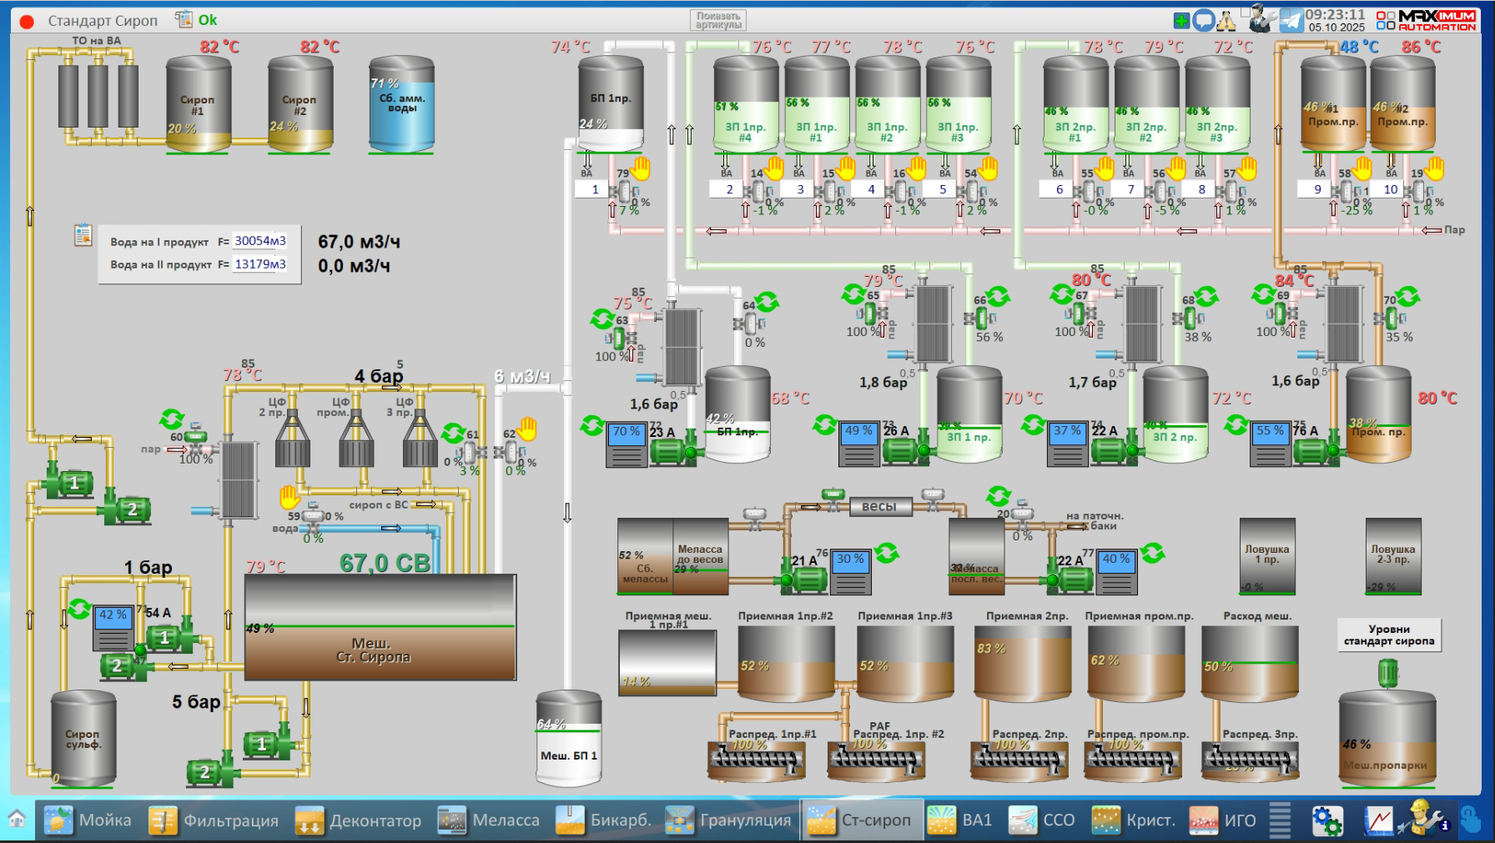Click the Уровни стандарт сиропа button

click(1388, 635)
